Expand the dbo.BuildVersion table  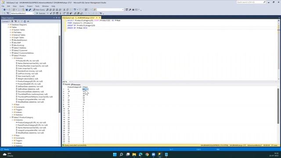[x=11, y=40]
